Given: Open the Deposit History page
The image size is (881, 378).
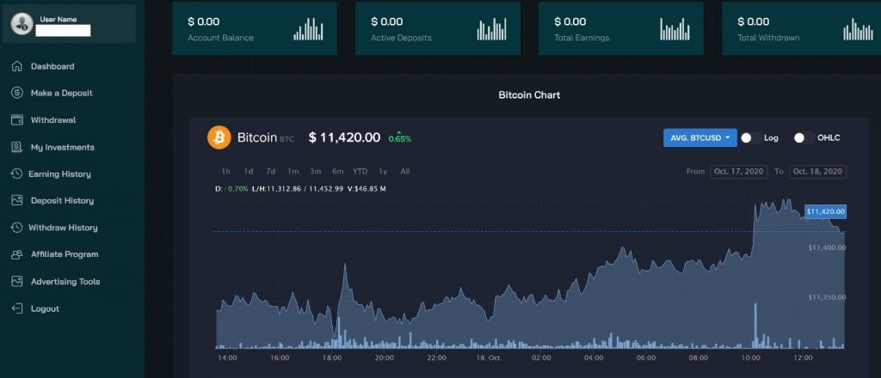Looking at the screenshot, I should click(x=62, y=201).
